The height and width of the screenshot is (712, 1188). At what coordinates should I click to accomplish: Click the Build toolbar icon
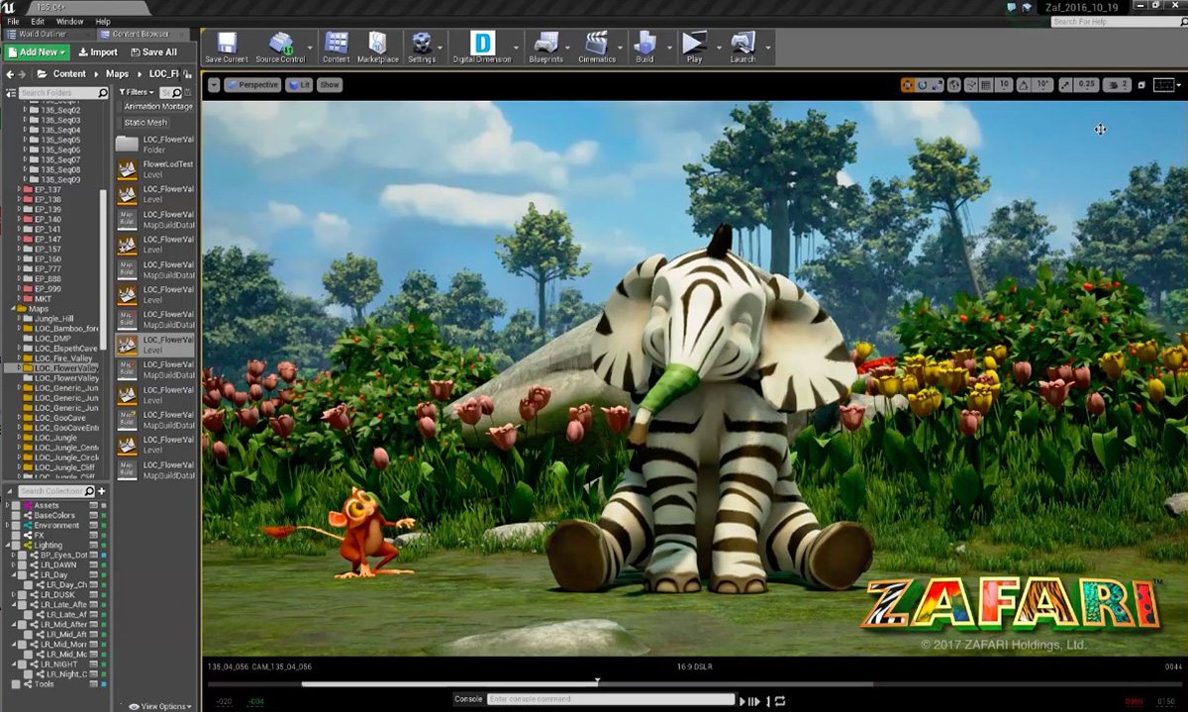(644, 44)
